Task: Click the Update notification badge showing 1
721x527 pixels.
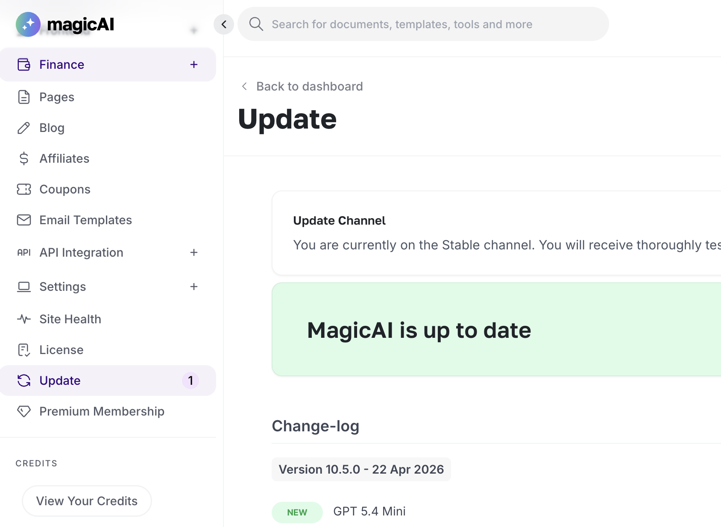Action: pos(191,381)
